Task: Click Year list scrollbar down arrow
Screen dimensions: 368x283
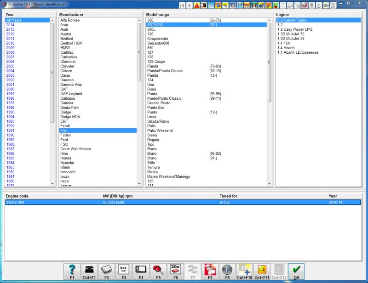Action: [x=52, y=184]
